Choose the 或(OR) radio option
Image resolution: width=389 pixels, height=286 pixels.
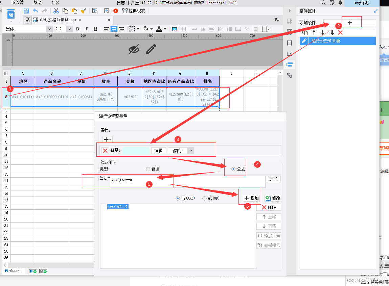coord(204,198)
